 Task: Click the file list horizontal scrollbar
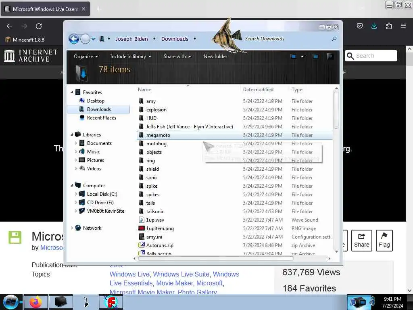pyautogui.click(x=215, y=259)
